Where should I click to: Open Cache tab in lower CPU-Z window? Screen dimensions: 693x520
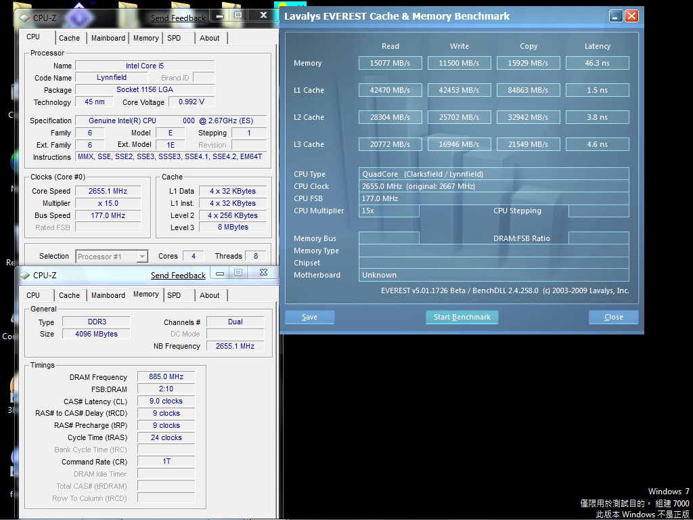click(x=70, y=295)
